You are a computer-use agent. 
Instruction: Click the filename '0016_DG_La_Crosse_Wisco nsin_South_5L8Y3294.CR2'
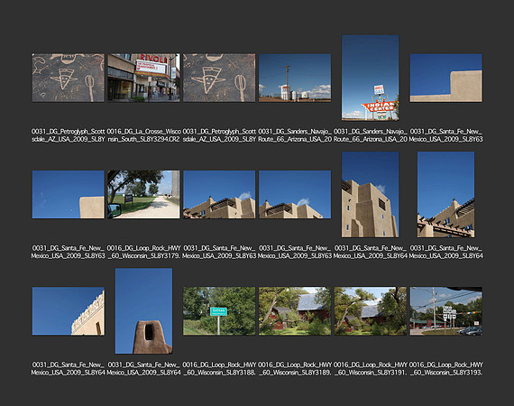pyautogui.click(x=143, y=135)
